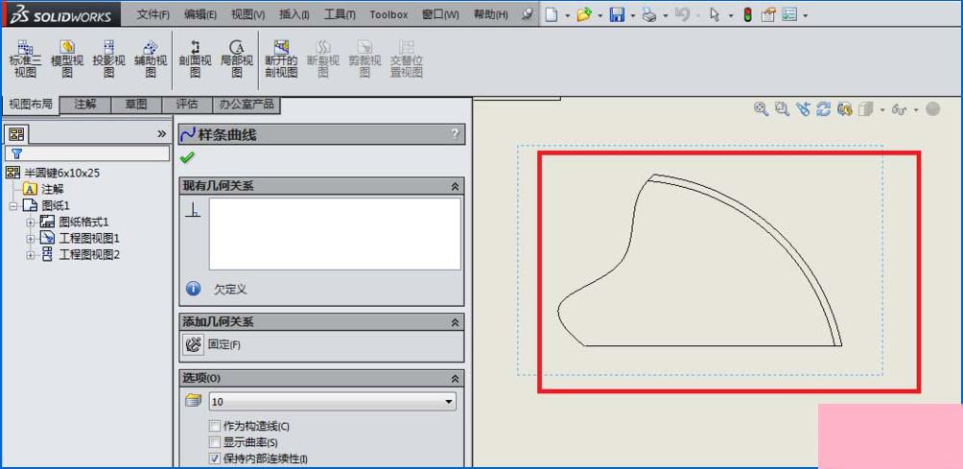The height and width of the screenshot is (469, 963).
Task: Collapse the Add Relations (添加几何关系) section
Action: click(455, 322)
